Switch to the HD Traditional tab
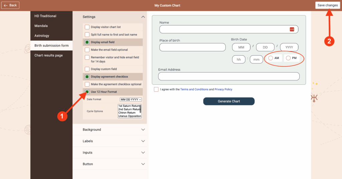Screen dimensions: 342x179 45,16
